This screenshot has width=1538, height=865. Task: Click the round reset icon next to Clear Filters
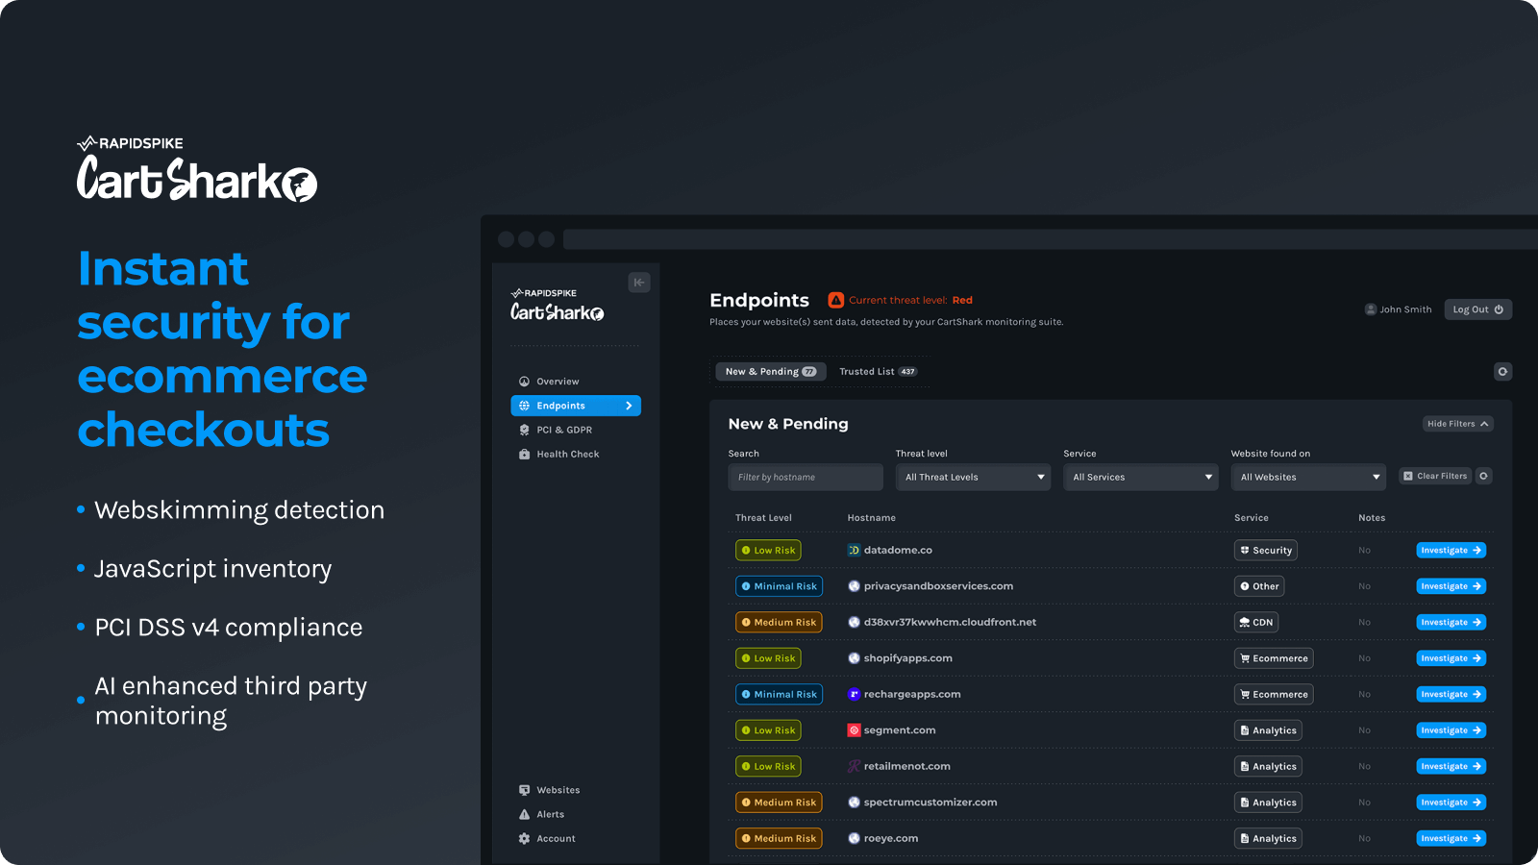[x=1484, y=477]
